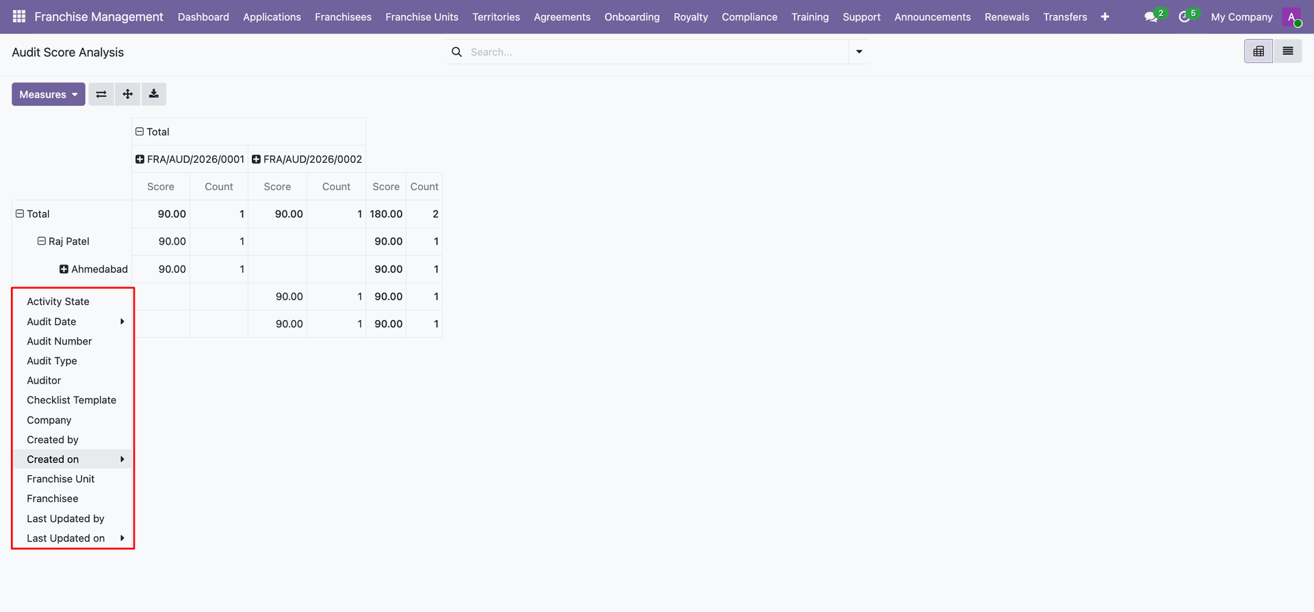This screenshot has height=612, width=1314.
Task: Open the Audit Date submenu
Action: click(x=73, y=321)
